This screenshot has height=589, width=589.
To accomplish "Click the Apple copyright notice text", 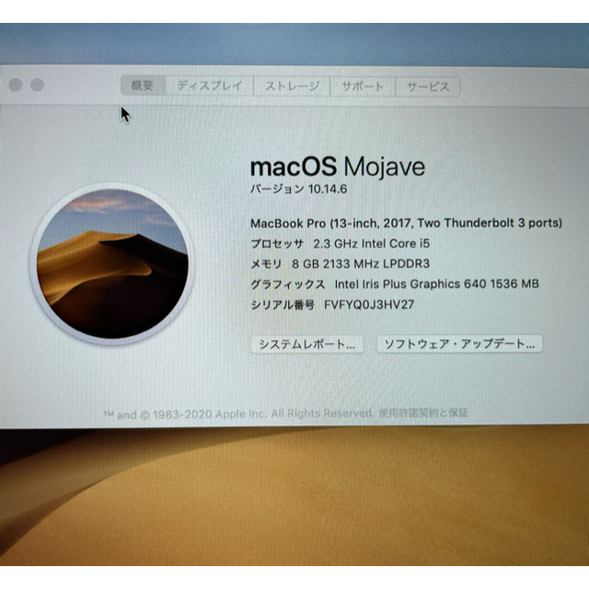I will pyautogui.click(x=237, y=414).
